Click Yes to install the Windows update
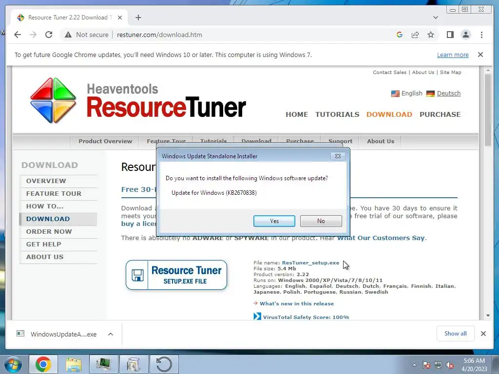The height and width of the screenshot is (374, 499). (x=274, y=221)
